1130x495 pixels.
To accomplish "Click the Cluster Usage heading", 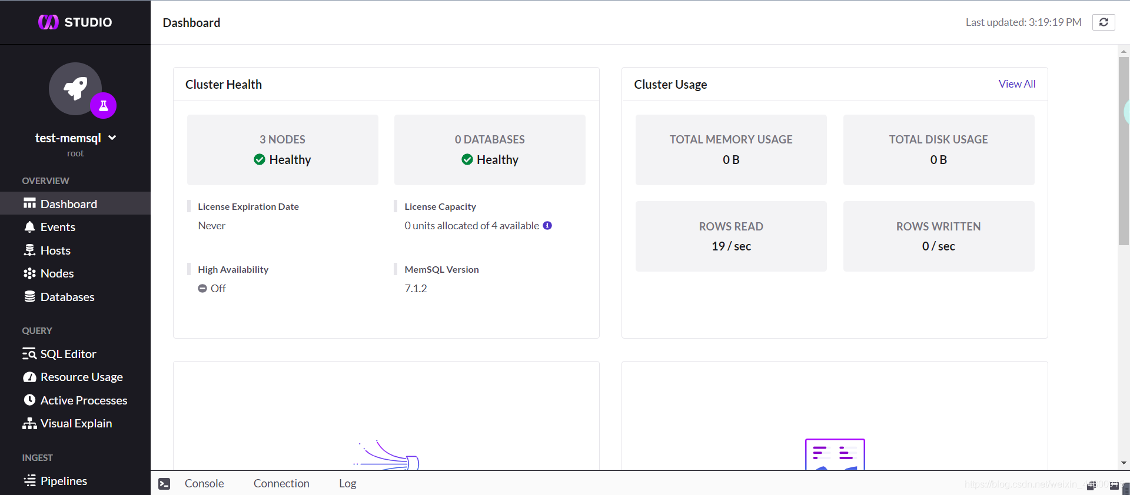I will [670, 84].
